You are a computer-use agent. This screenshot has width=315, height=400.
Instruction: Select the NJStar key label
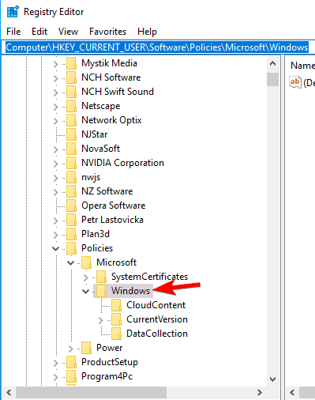coord(95,134)
